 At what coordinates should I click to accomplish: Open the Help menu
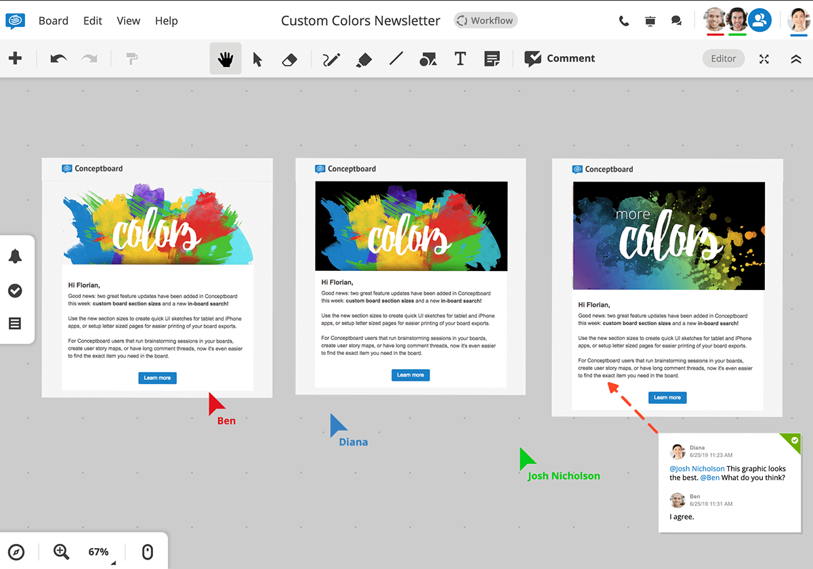click(166, 20)
